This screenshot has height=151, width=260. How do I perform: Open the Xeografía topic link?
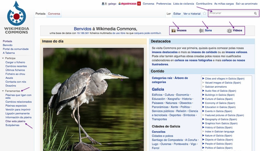(174, 99)
